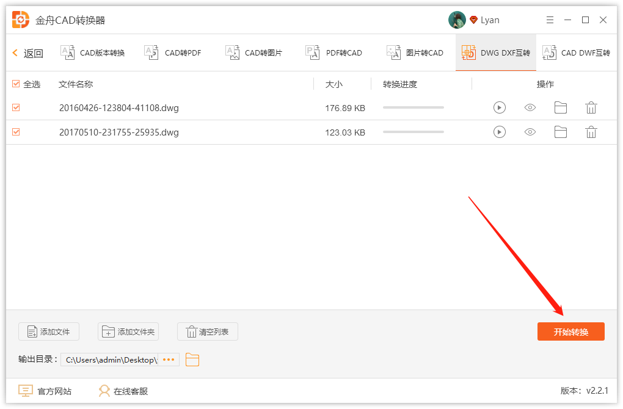Screen dimensions: 623x409
Task: Open containing folder for the first DWG file
Action: 560,107
